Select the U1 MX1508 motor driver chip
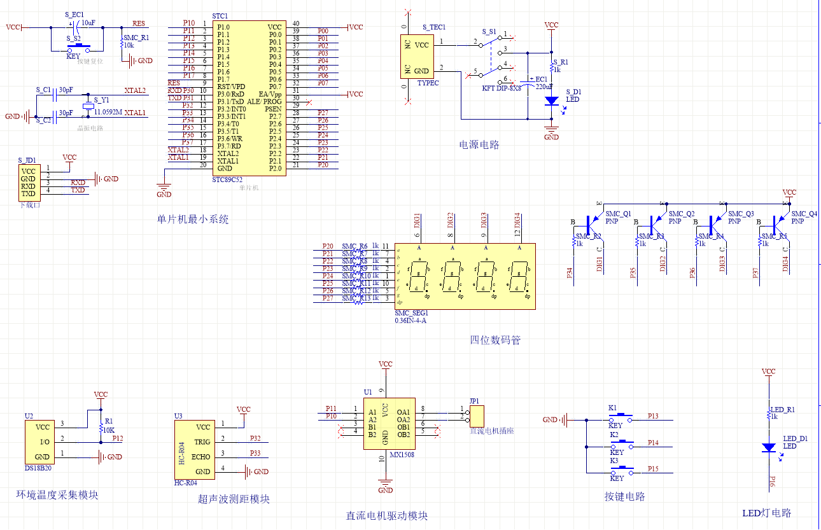This screenshot has height=530, width=821. point(389,423)
